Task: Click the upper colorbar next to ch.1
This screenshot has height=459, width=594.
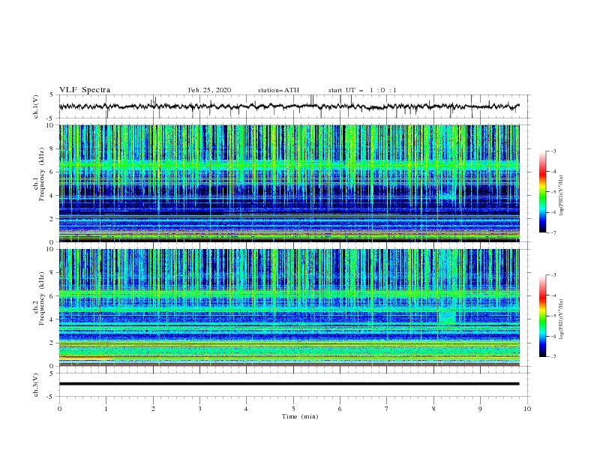Action: point(542,192)
